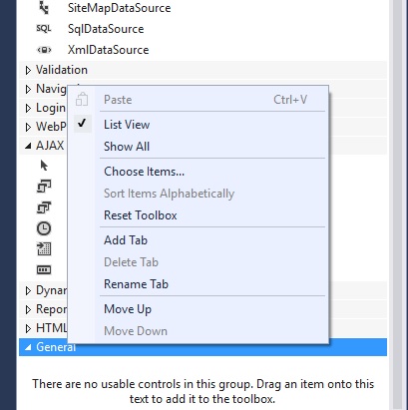
Task: Click Move Up menu item
Action: (x=128, y=309)
